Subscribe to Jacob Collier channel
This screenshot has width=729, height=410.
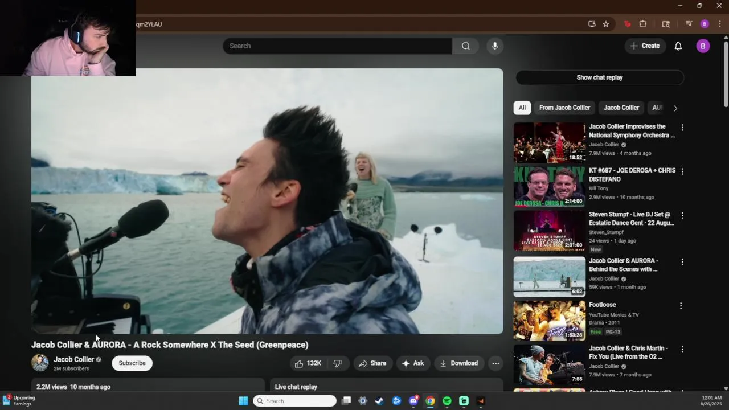click(x=132, y=363)
